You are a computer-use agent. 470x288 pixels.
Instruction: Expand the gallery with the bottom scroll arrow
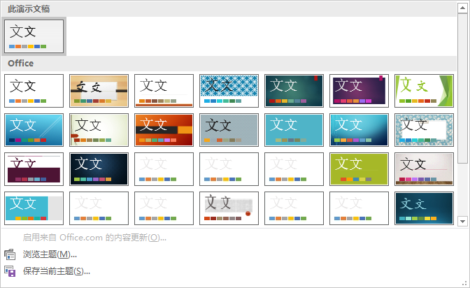coord(462,221)
